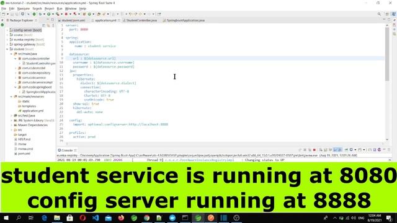Click editor vertical scrollbar thumb

(x=387, y=54)
